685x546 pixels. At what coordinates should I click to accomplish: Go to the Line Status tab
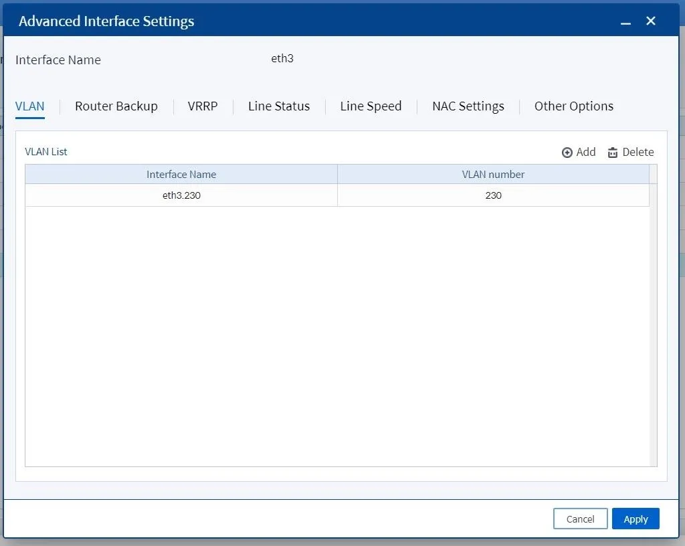pos(279,106)
